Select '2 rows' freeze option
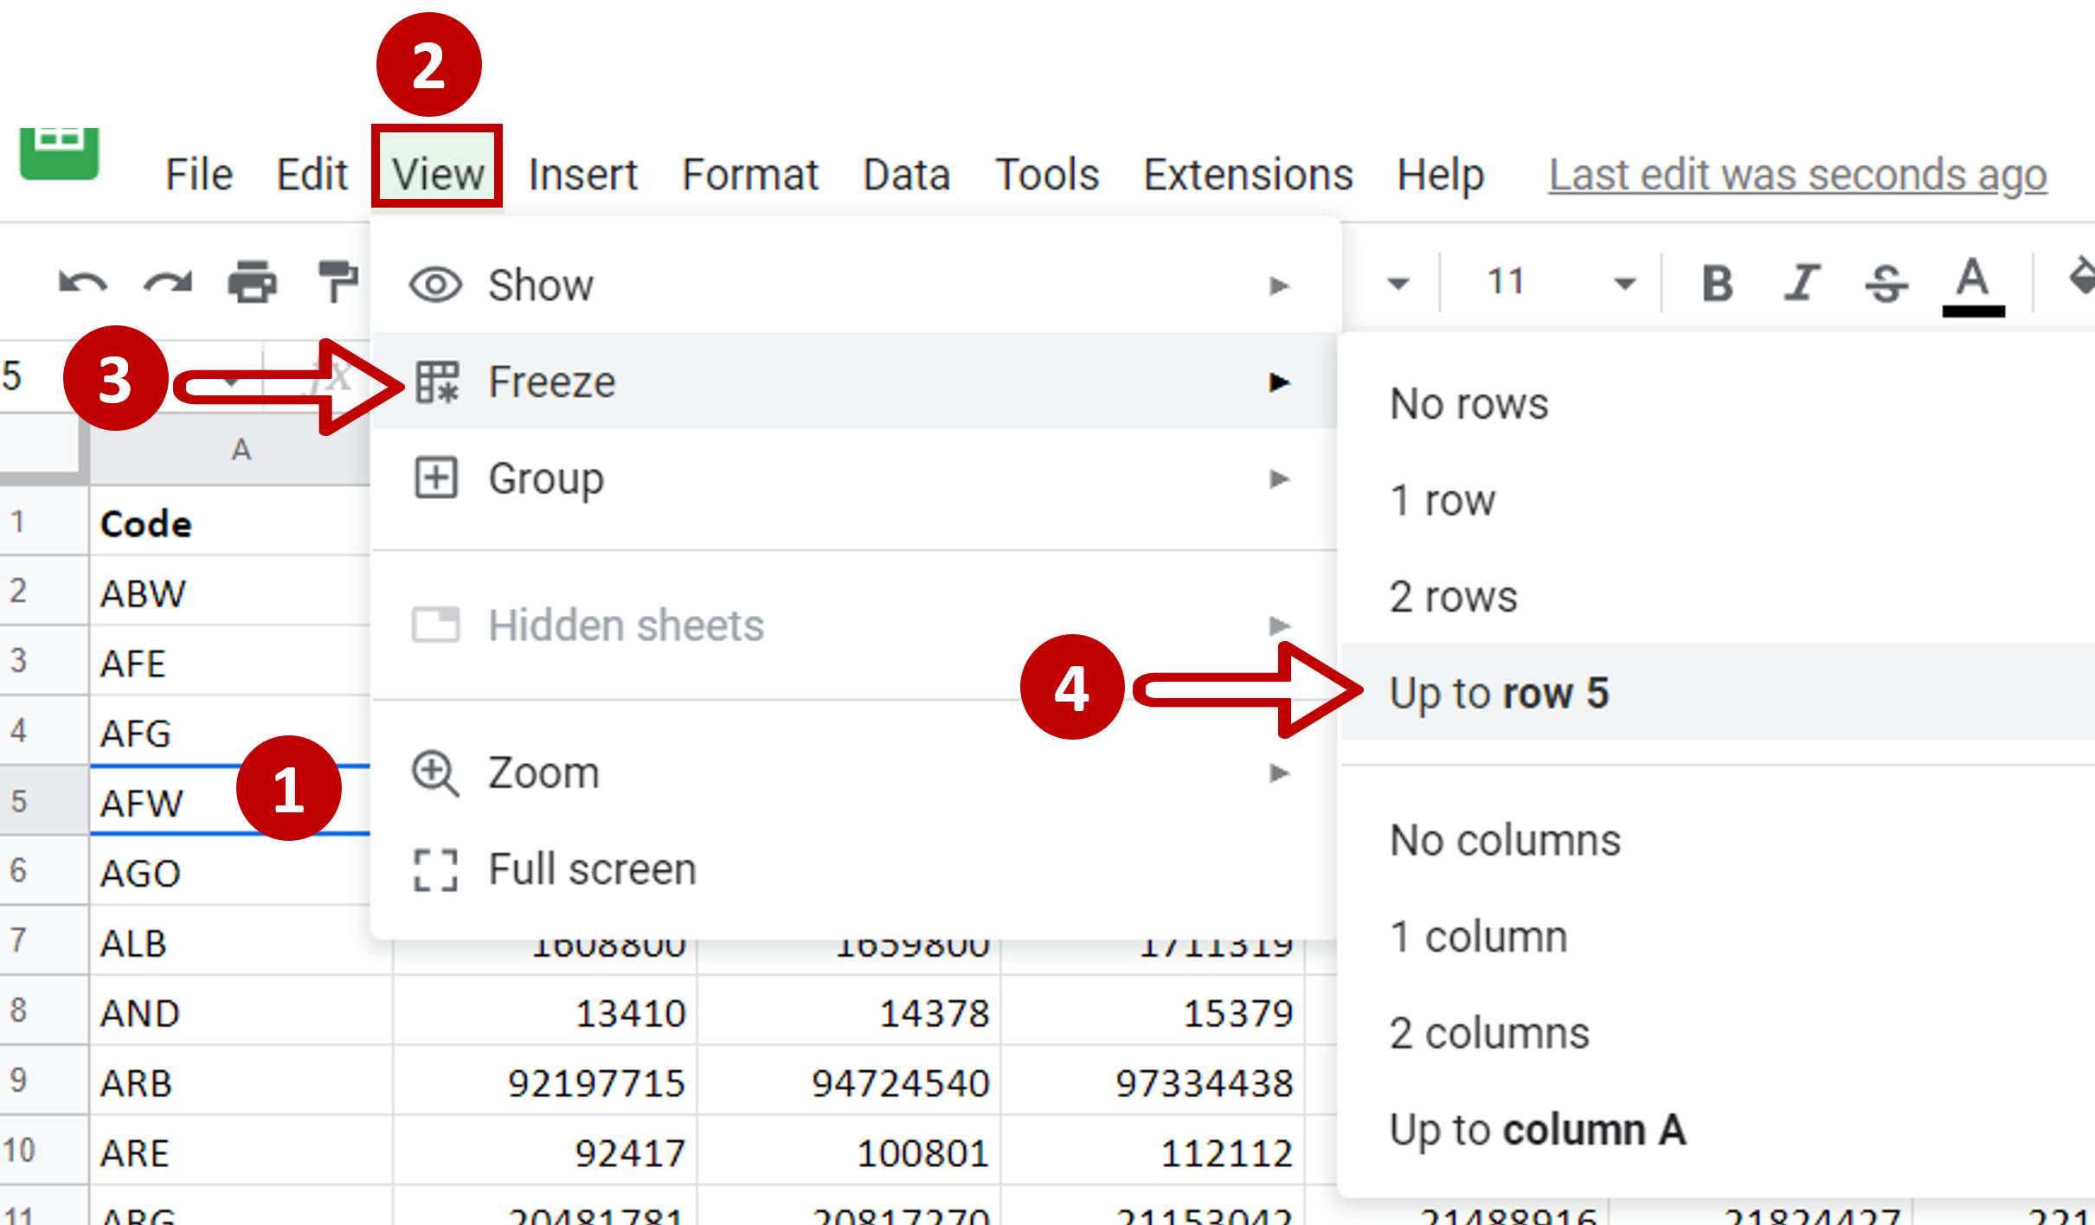The height and width of the screenshot is (1225, 2095). click(x=1718, y=597)
